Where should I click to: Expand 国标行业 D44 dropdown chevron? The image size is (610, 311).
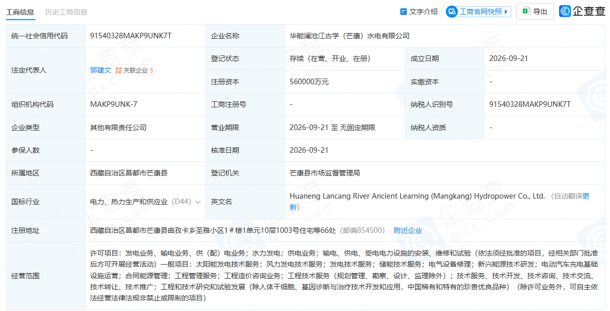point(198,202)
